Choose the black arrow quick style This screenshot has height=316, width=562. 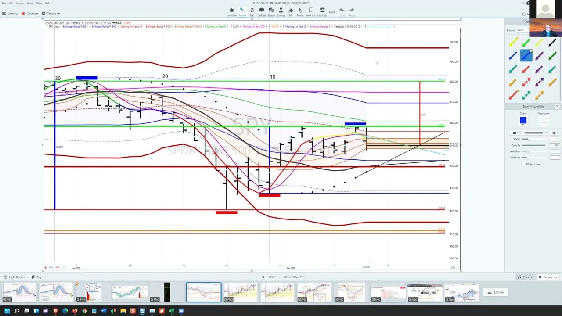pos(552,43)
